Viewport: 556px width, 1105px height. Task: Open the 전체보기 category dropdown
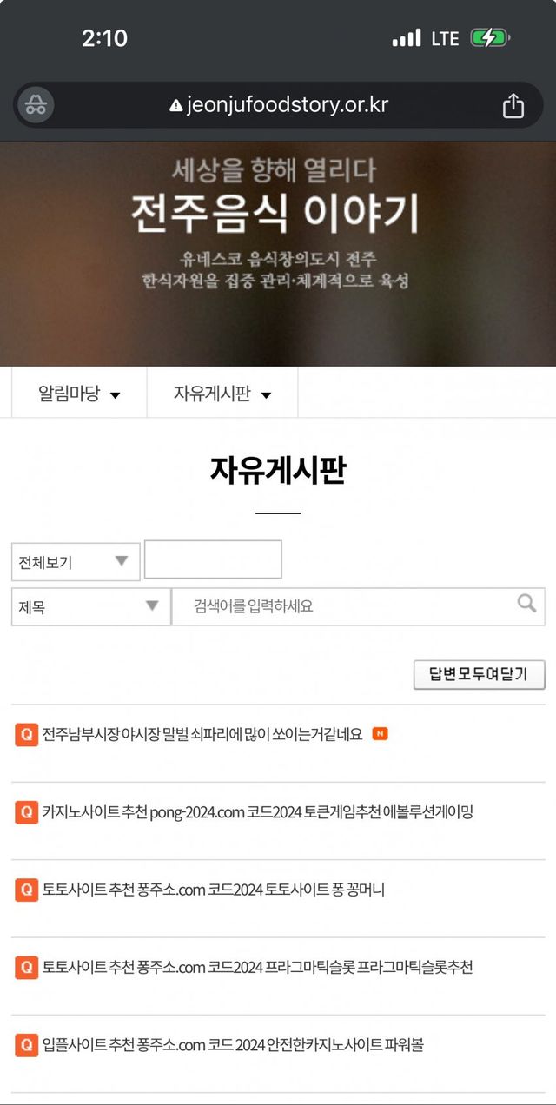point(76,562)
